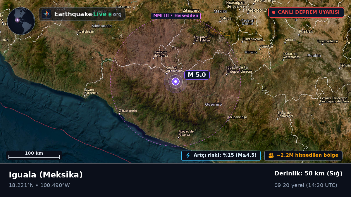Click the Heroica Ciudad de Huajuapan label
This screenshot has height=197, width=351.
pyautogui.click(x=334, y=100)
